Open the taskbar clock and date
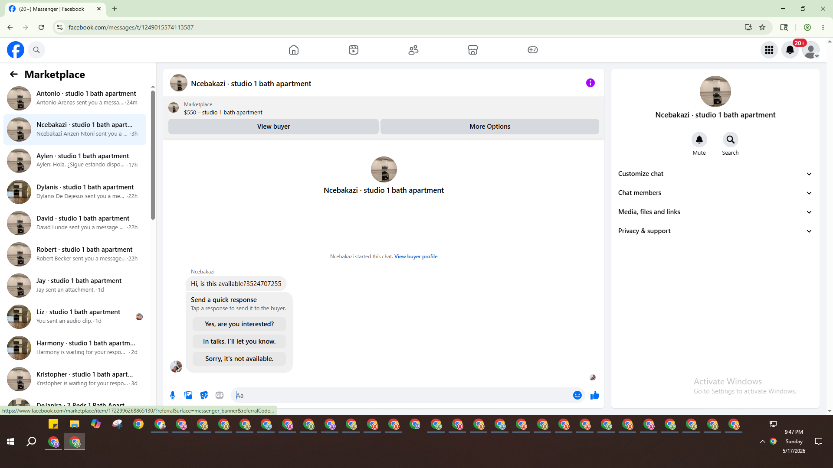The image size is (833, 468). [794, 442]
